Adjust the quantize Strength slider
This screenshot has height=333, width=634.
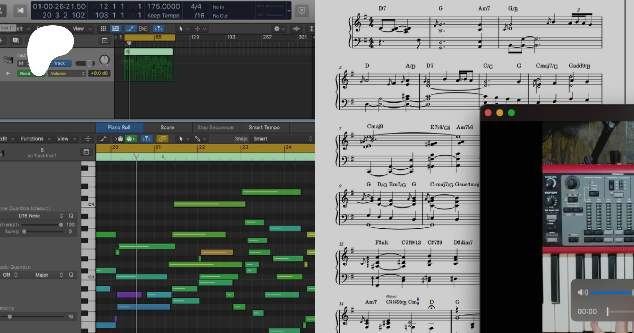tap(61, 224)
